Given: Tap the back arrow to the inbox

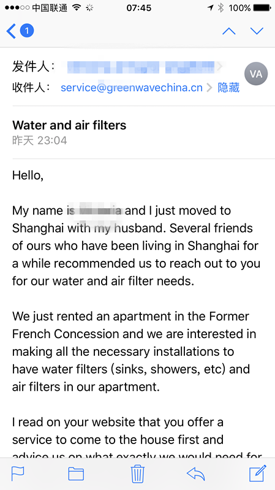Looking at the screenshot, I should (x=11, y=31).
